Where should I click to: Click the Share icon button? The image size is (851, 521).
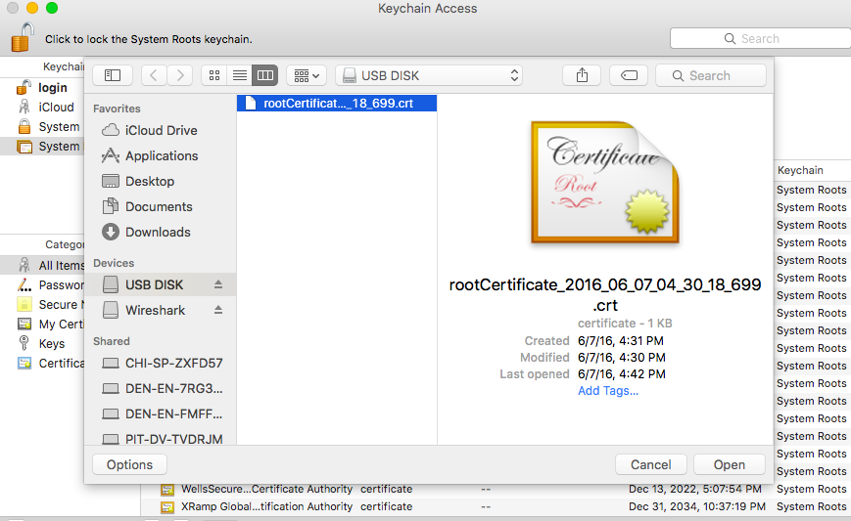582,75
